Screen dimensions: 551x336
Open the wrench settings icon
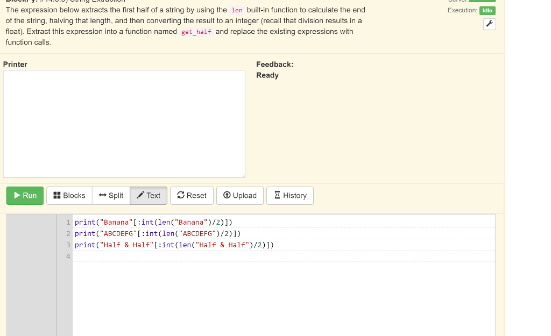point(489,24)
